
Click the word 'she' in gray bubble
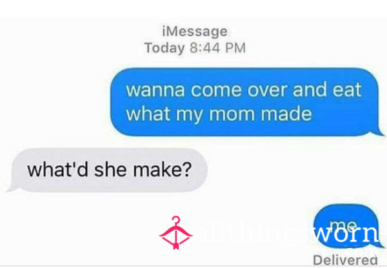pos(110,169)
